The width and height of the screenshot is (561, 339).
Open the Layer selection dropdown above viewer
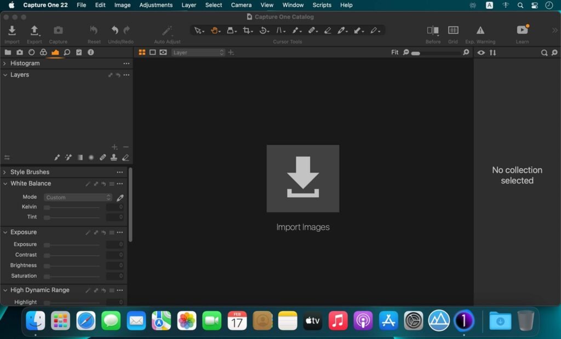(198, 52)
